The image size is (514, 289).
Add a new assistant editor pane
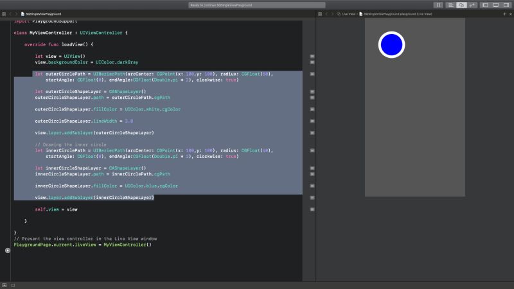click(504, 14)
